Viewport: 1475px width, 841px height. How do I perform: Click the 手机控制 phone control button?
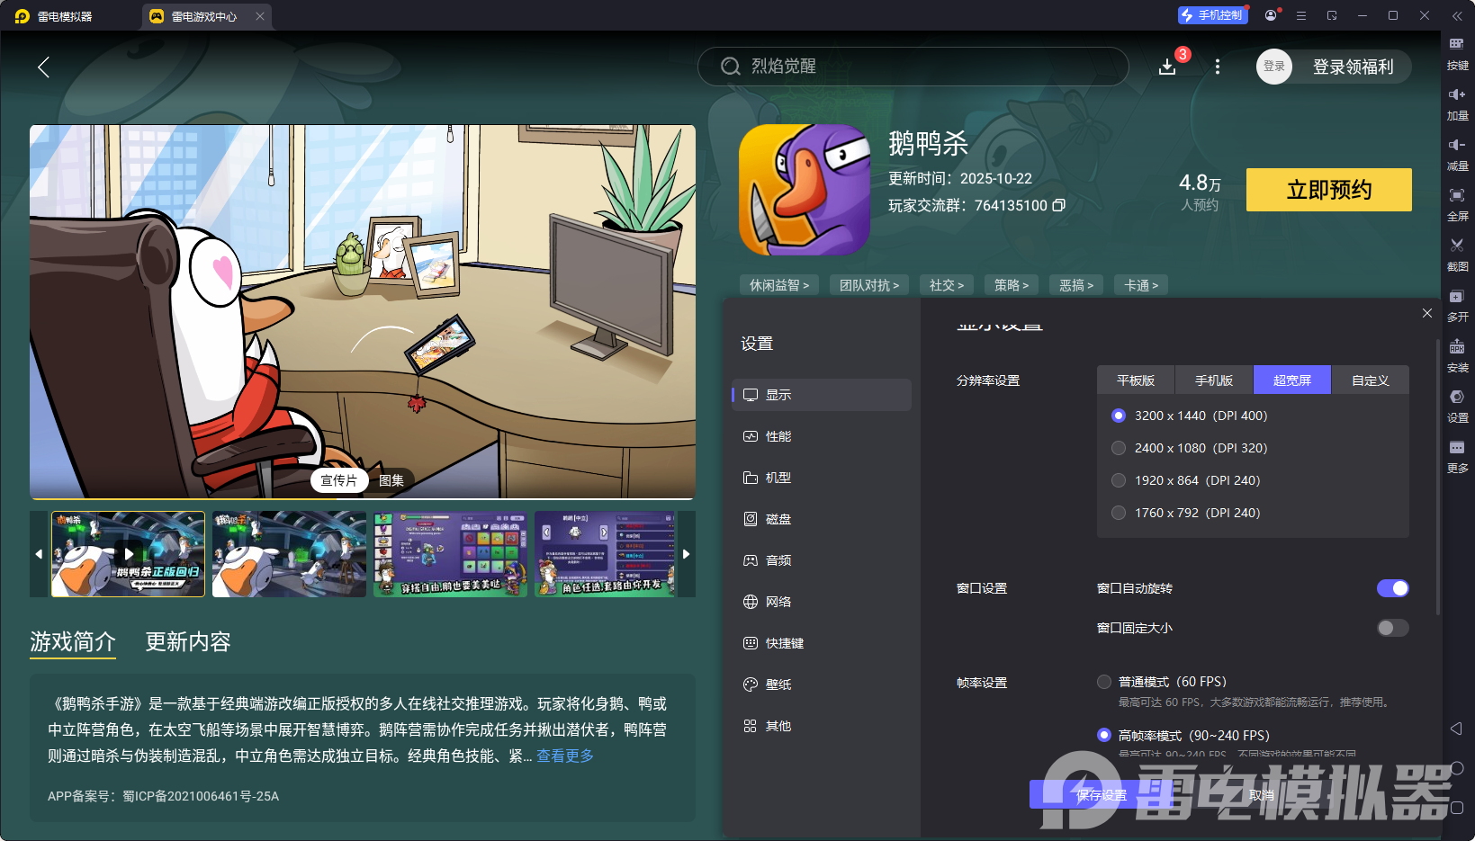[x=1213, y=15]
